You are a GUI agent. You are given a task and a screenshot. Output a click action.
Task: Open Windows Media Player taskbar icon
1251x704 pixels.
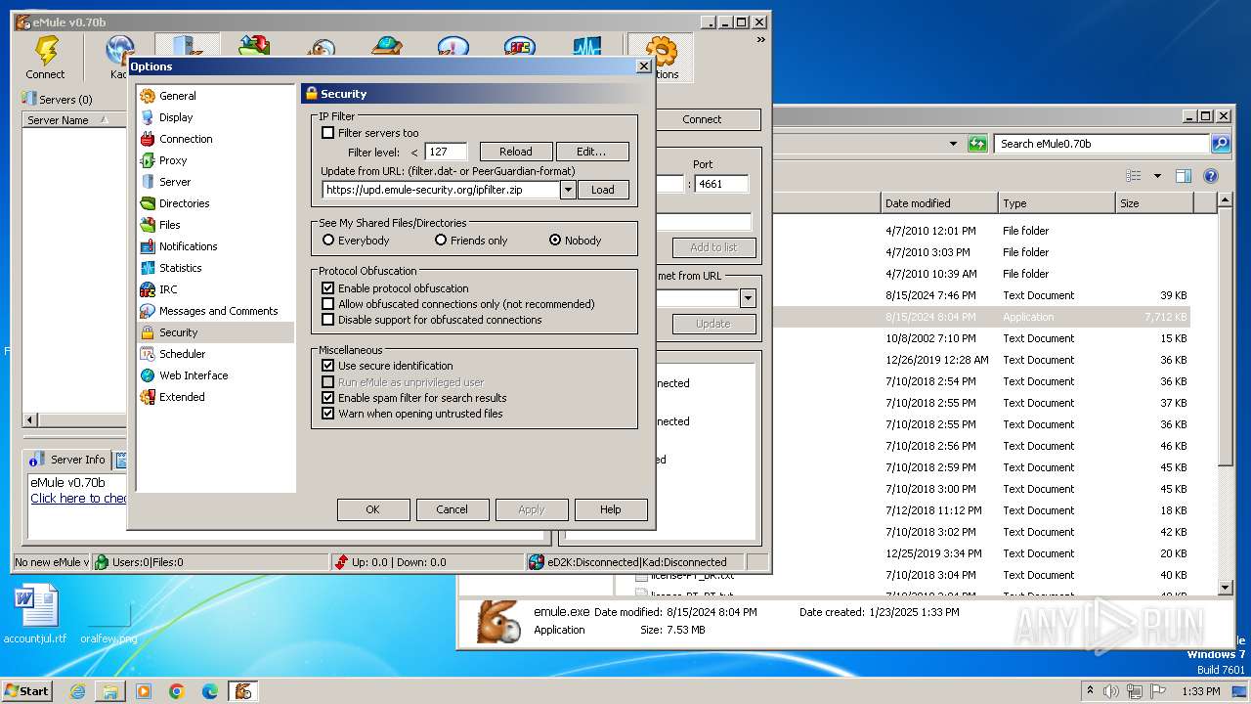coord(144,691)
